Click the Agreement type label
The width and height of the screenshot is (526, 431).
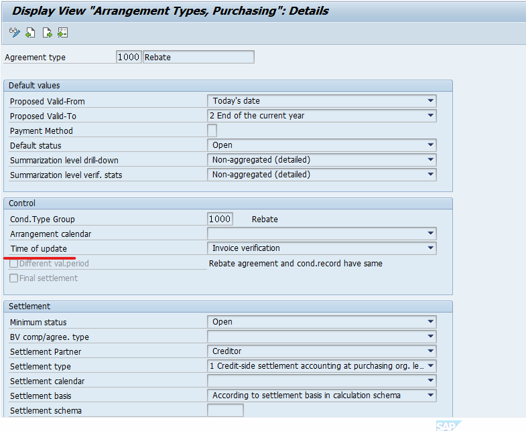(36, 58)
